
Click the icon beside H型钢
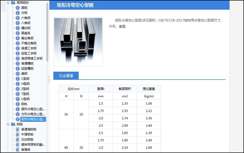pos(17,84)
